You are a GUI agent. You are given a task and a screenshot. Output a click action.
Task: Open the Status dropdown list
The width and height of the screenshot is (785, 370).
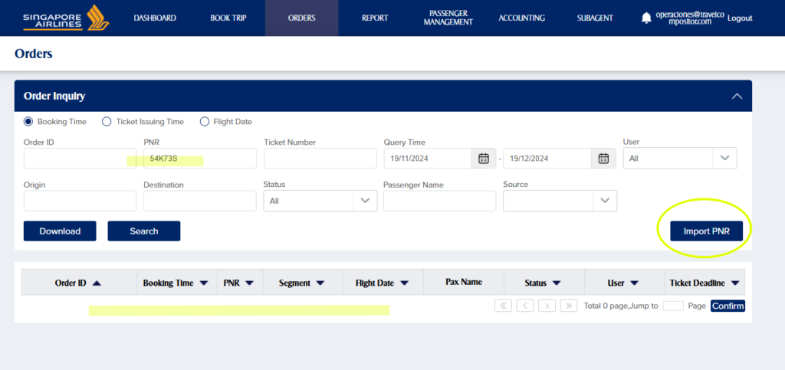(x=364, y=201)
